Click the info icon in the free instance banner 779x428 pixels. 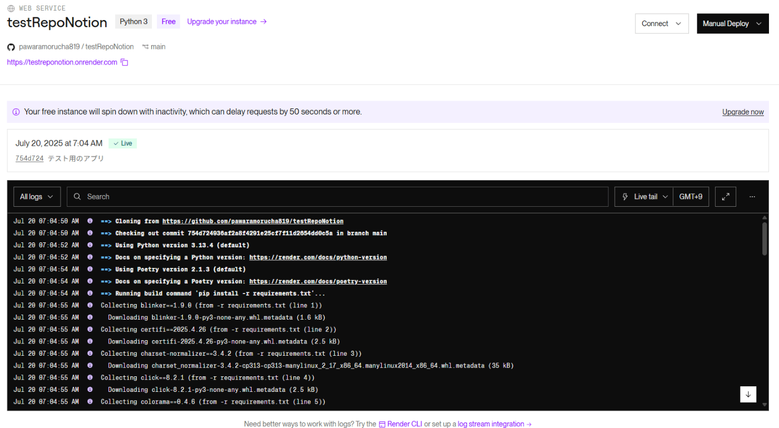[16, 112]
